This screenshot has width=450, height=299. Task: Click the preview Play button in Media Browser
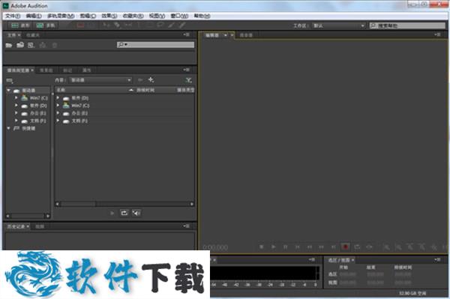[x=112, y=213]
